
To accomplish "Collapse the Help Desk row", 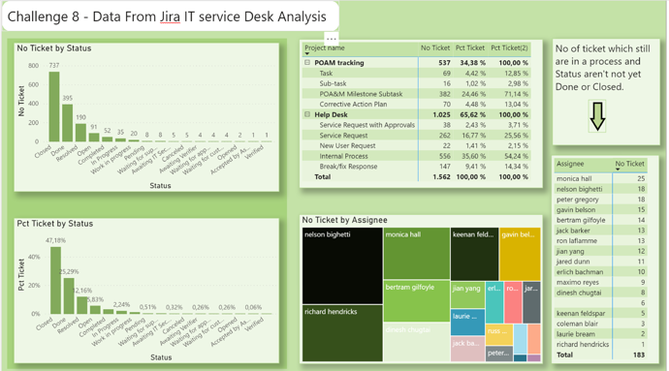I will coord(307,114).
